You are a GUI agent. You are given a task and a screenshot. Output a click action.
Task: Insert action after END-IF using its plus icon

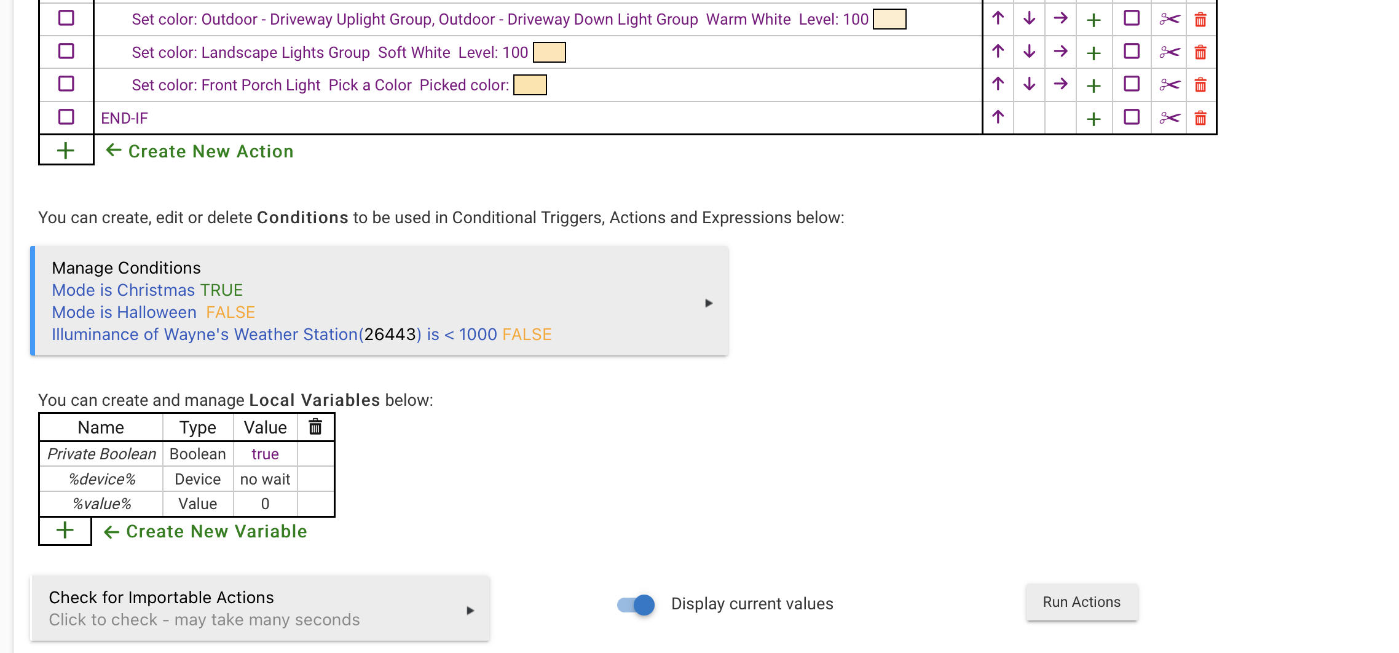(1094, 118)
